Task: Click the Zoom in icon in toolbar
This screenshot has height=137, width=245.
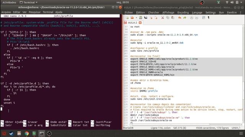Action: (191, 18)
